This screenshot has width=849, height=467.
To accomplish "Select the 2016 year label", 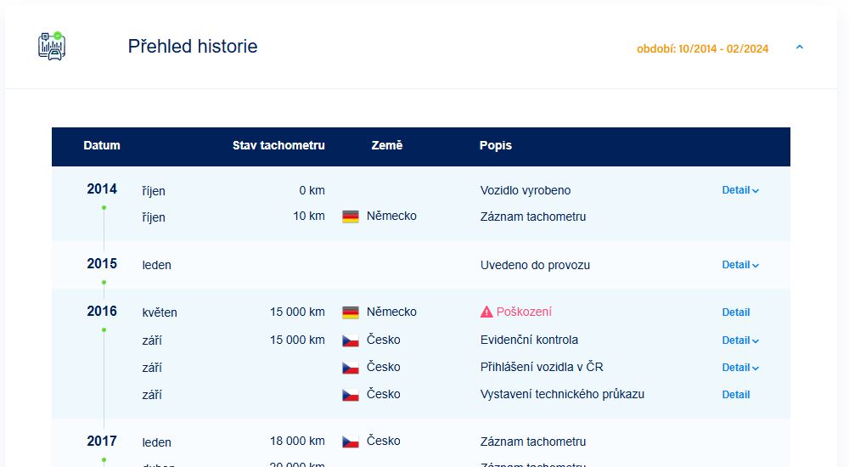I will click(102, 312).
